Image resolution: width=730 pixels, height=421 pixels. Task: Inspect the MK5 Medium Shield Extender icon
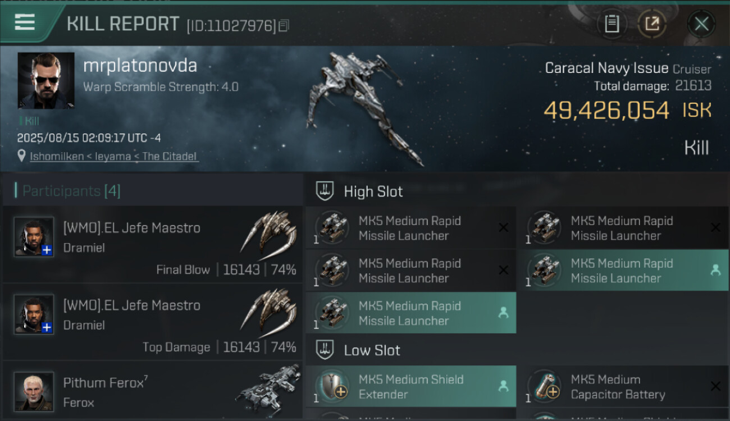331,386
